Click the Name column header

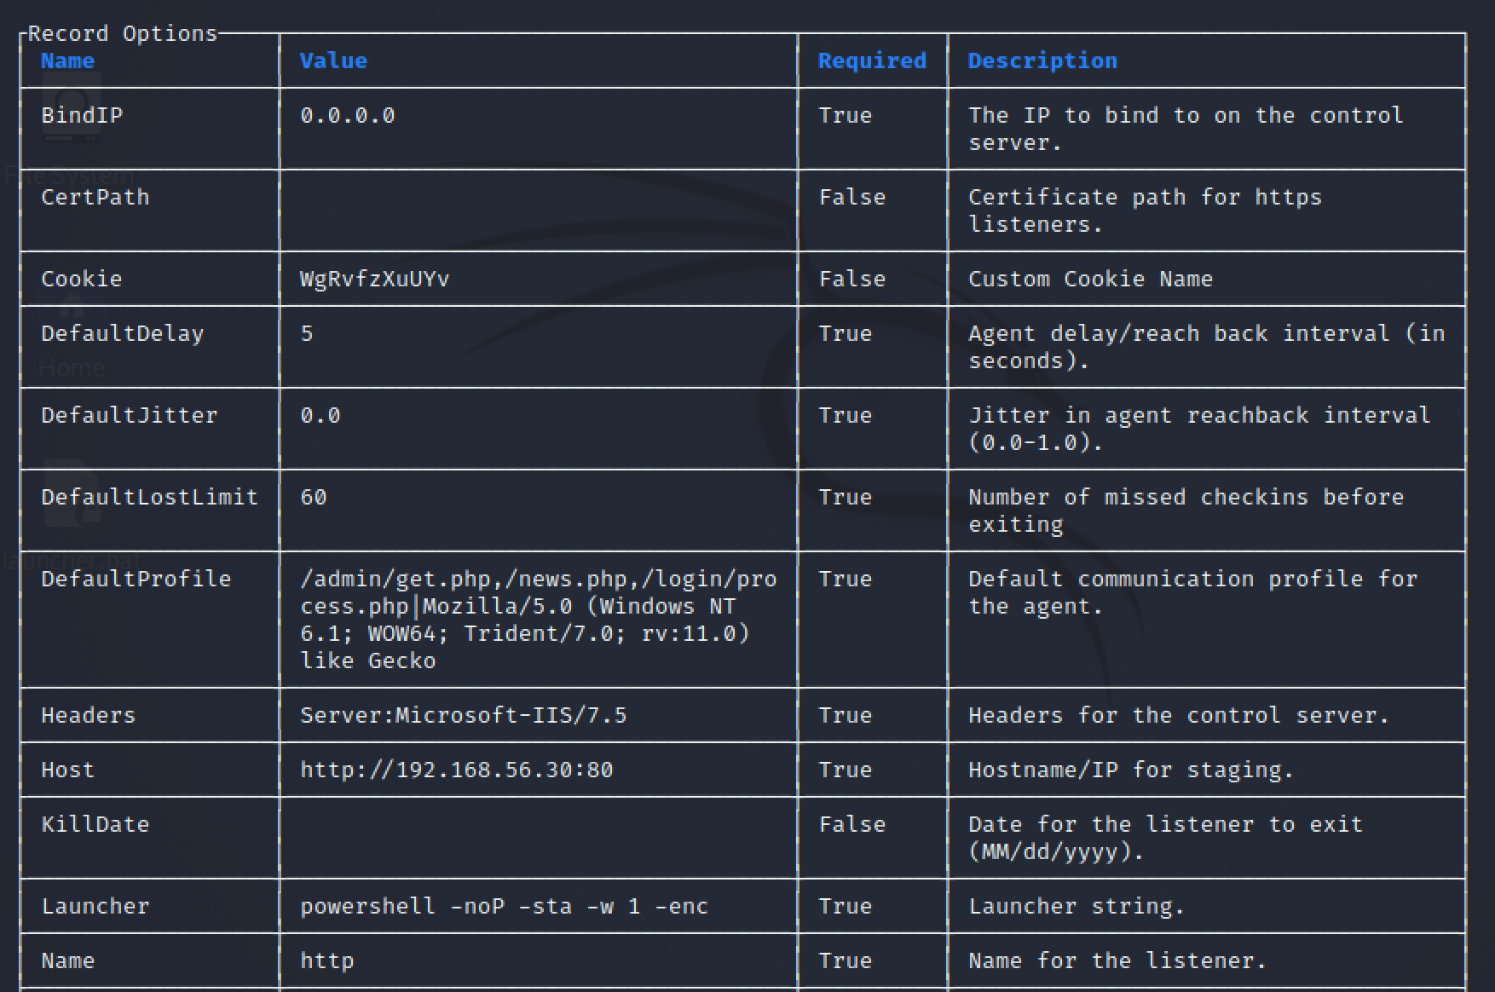67,61
